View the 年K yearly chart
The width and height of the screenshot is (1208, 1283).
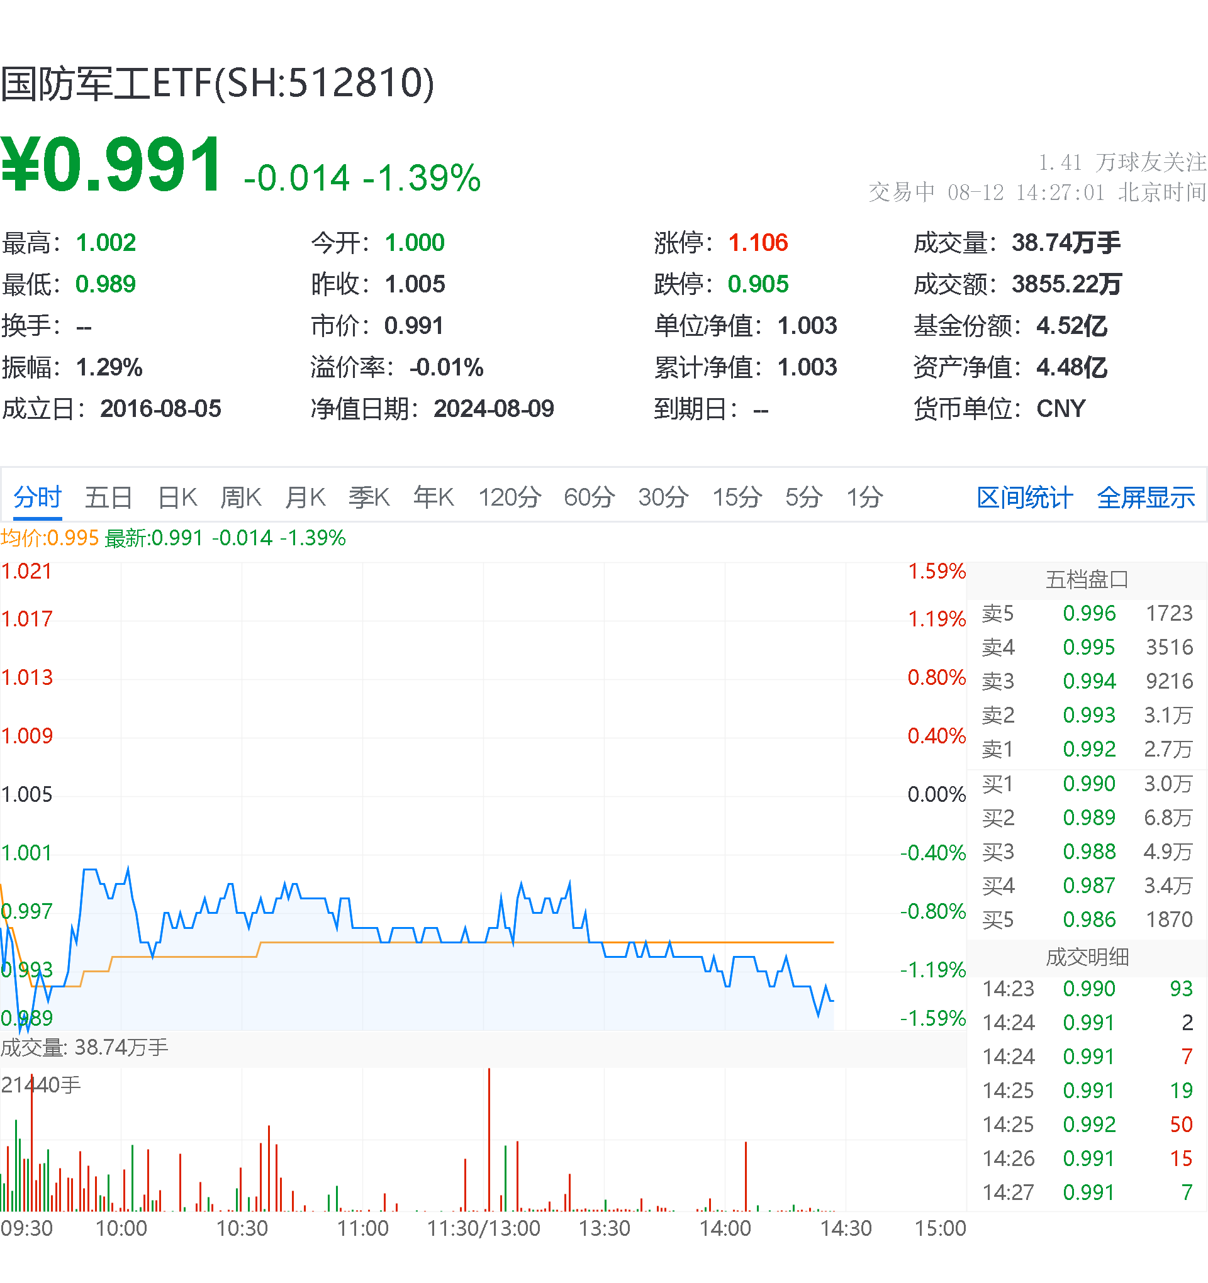click(x=433, y=497)
